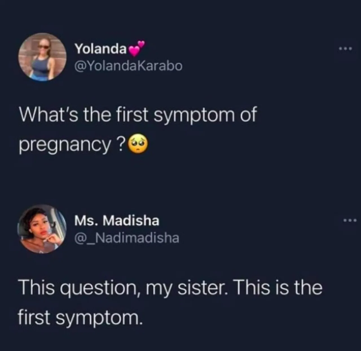Click the line "What's the first symptom of"
The height and width of the screenshot is (351, 361).
click(138, 115)
